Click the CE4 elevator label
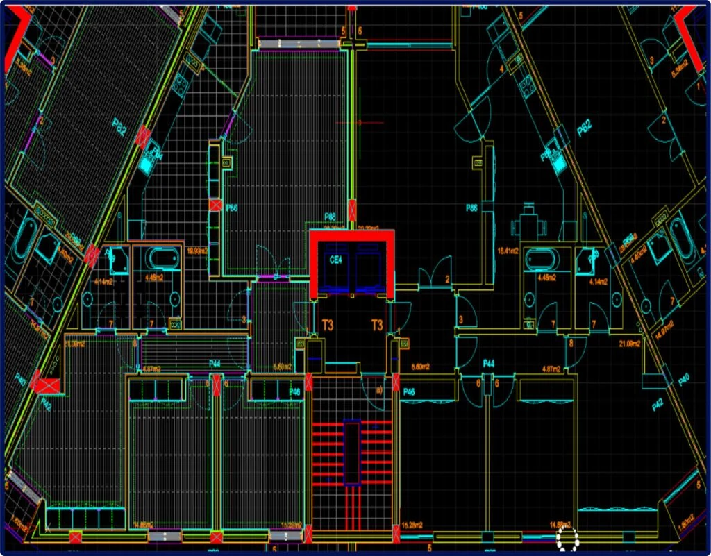This screenshot has height=556, width=711. click(337, 261)
